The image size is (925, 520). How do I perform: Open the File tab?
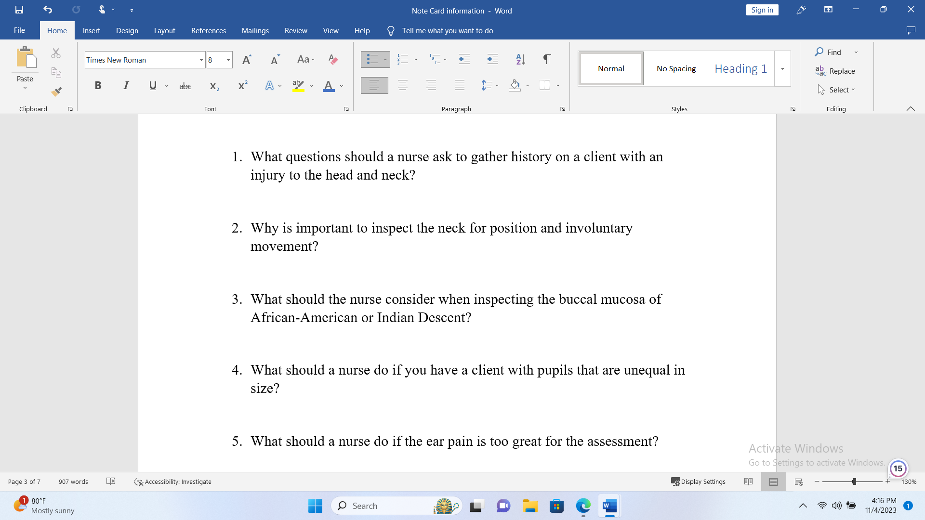[x=19, y=30]
